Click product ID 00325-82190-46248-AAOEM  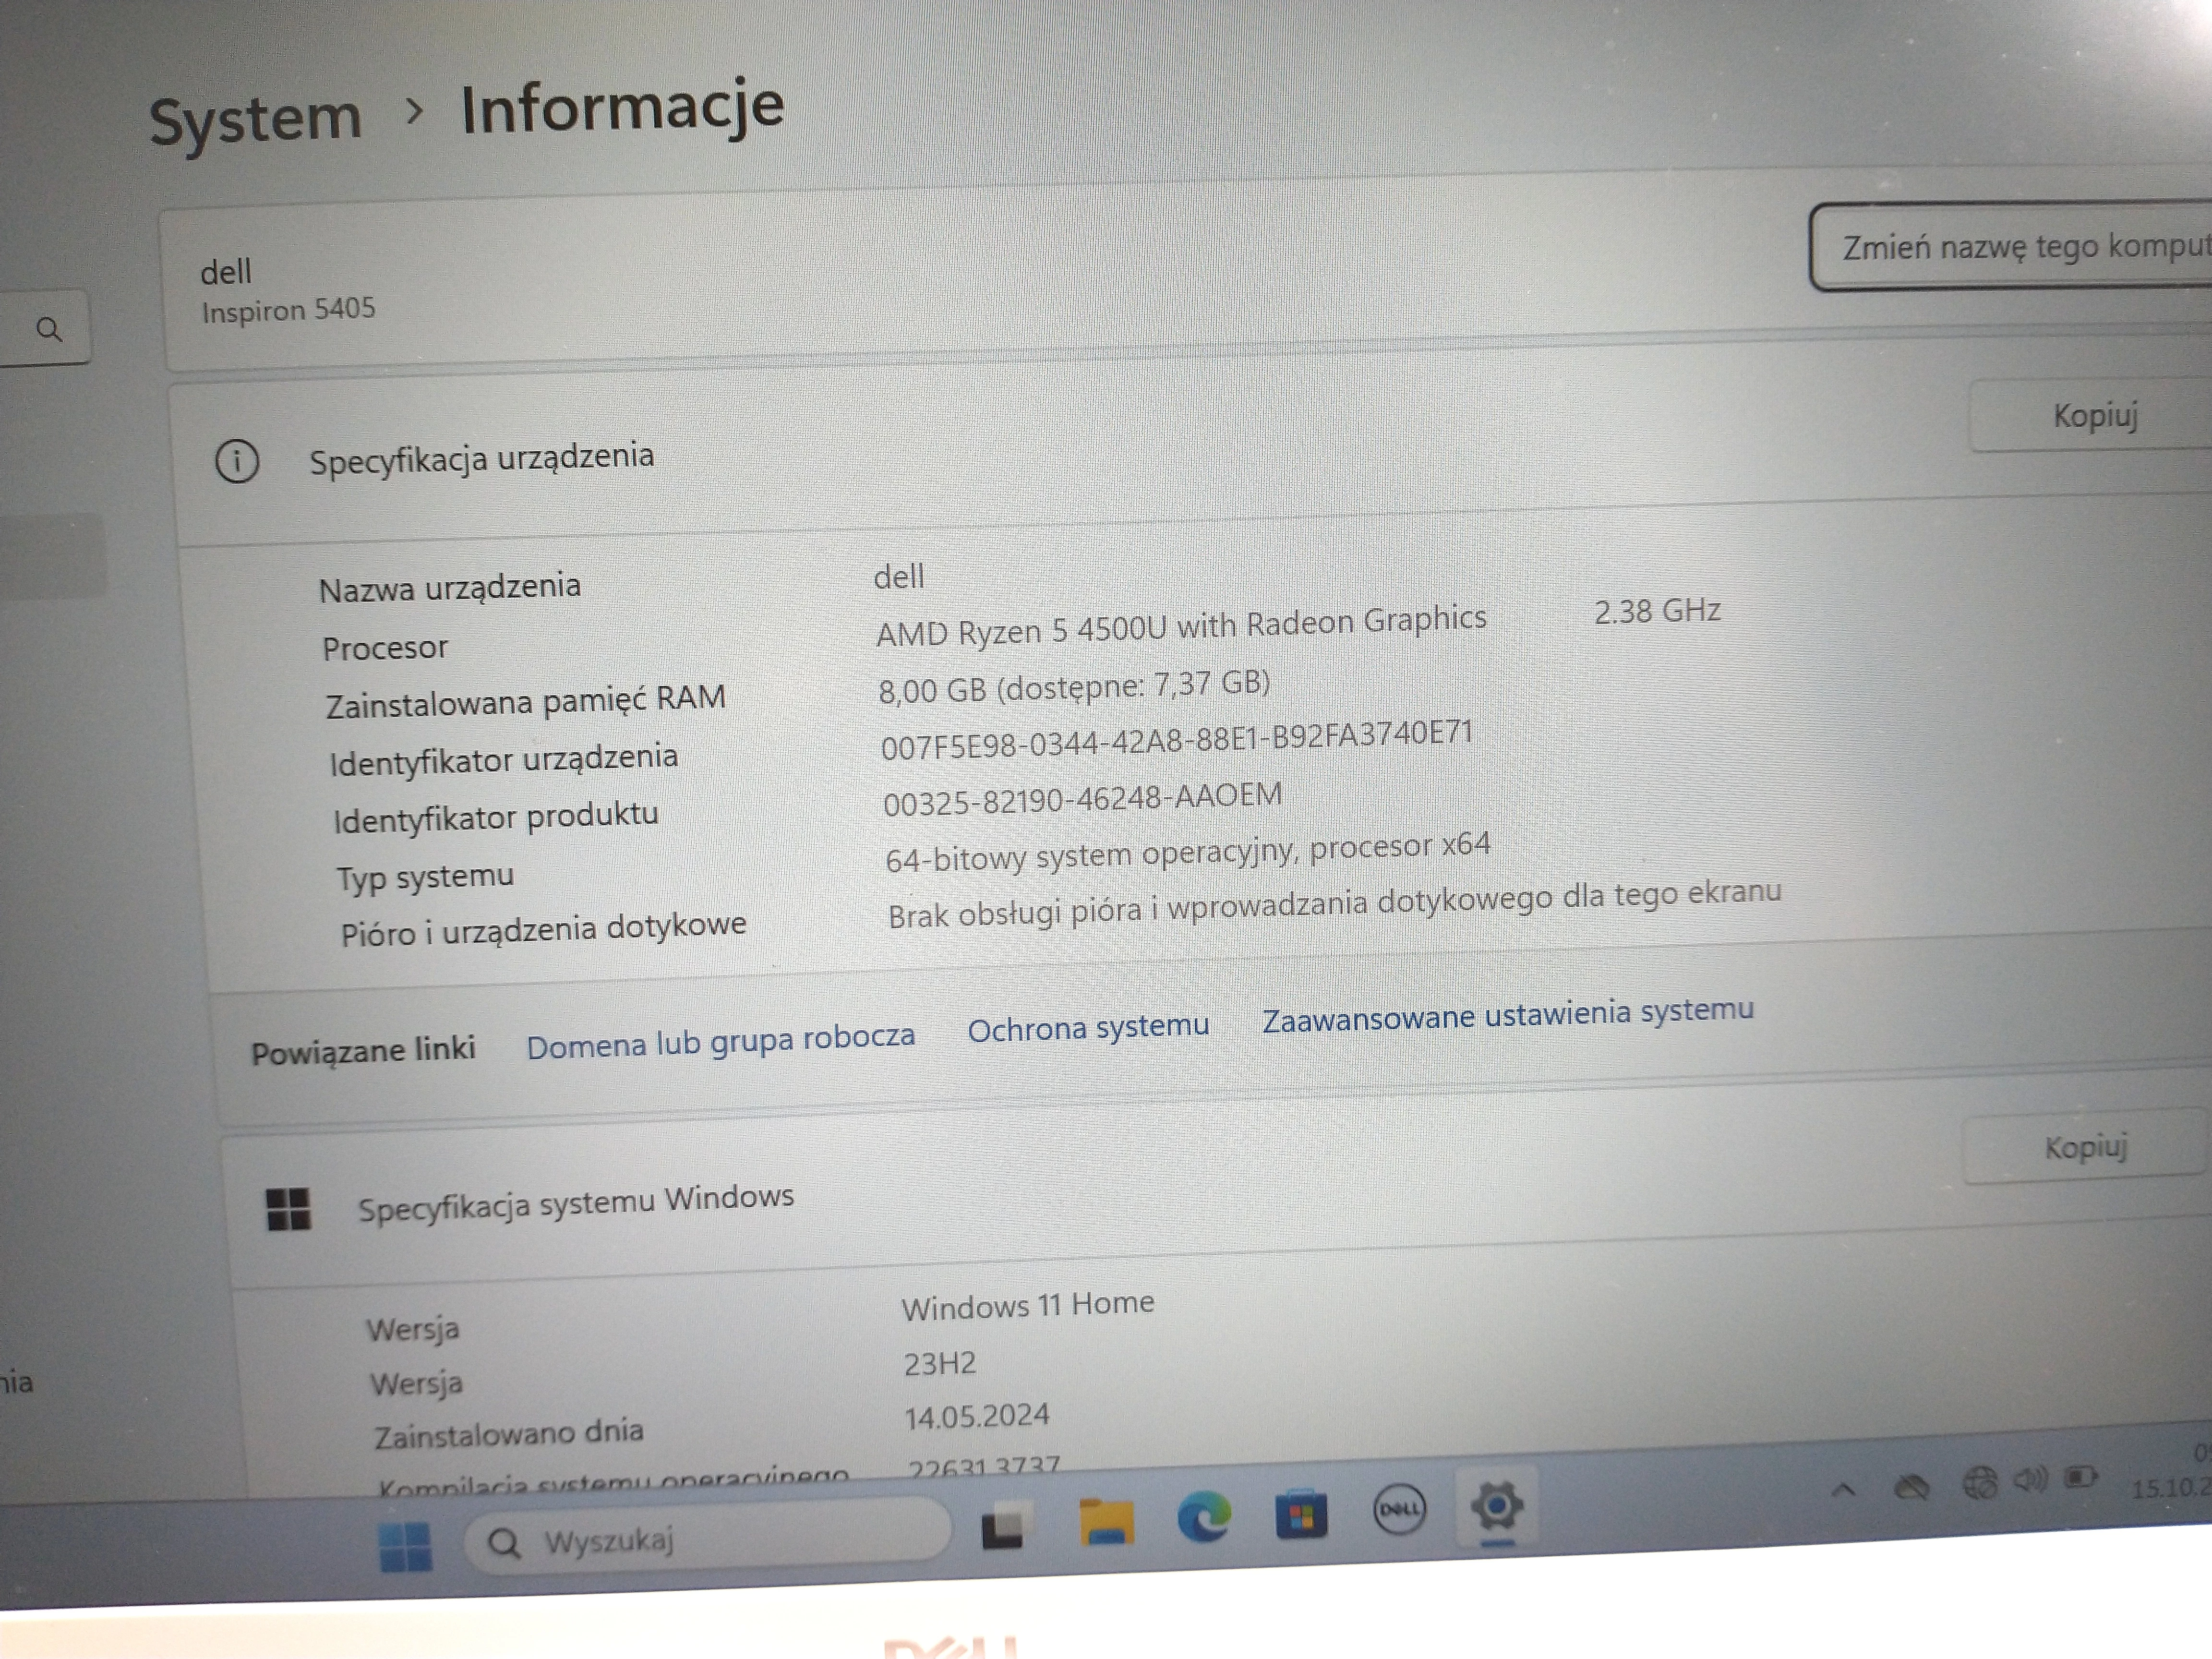pyautogui.click(x=1082, y=798)
